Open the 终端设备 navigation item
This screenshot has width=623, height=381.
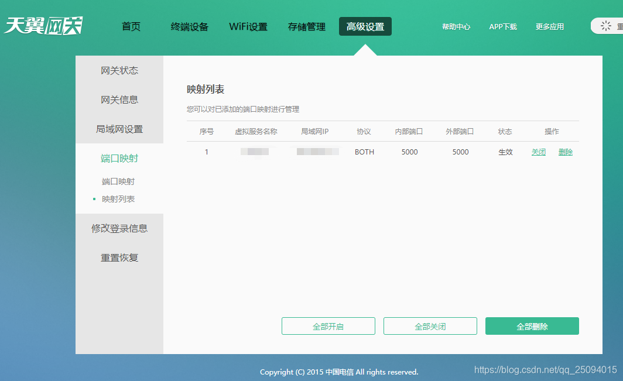189,26
